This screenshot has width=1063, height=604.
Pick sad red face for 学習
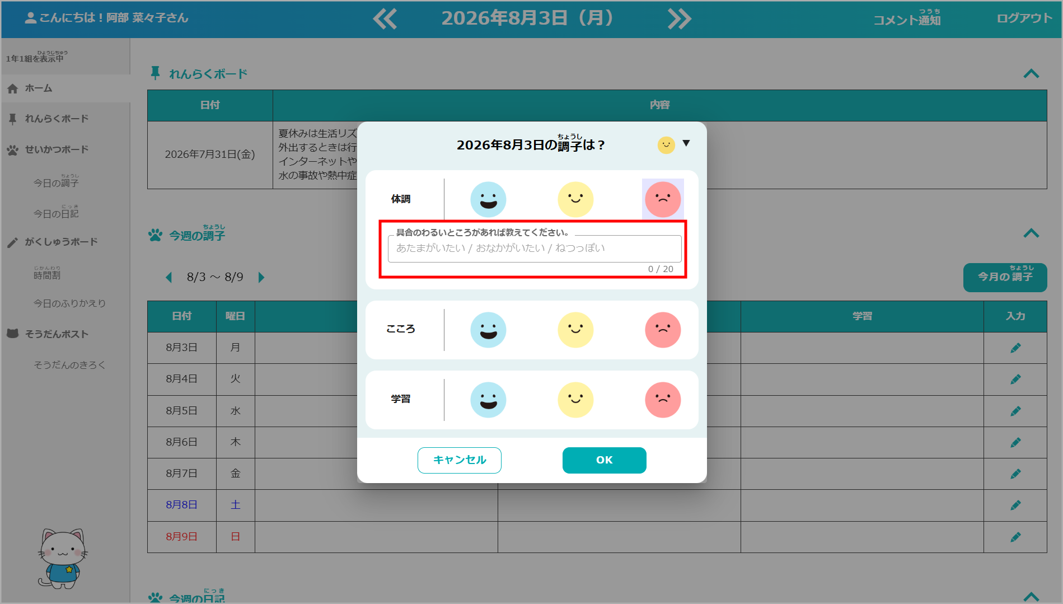click(x=663, y=400)
